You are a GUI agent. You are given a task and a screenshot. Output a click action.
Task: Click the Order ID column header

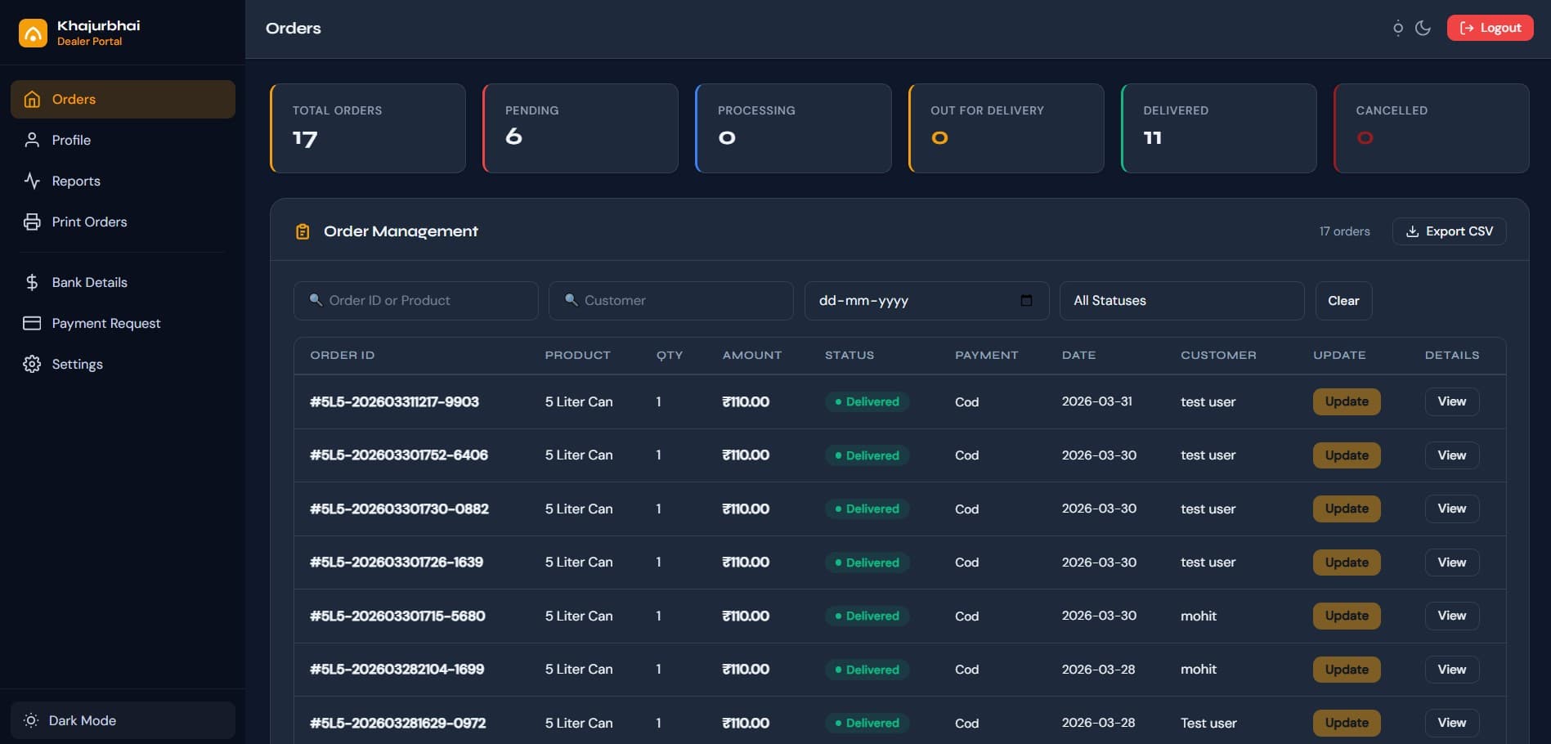coord(343,355)
